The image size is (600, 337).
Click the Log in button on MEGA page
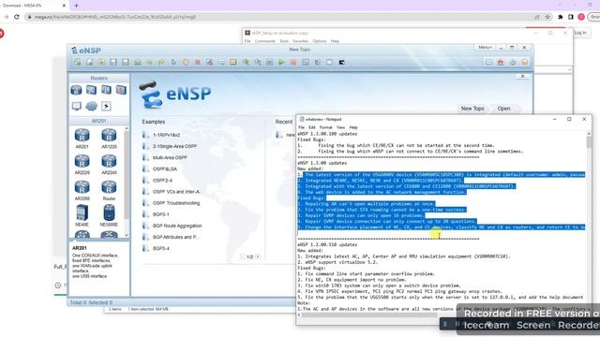tap(580, 33)
